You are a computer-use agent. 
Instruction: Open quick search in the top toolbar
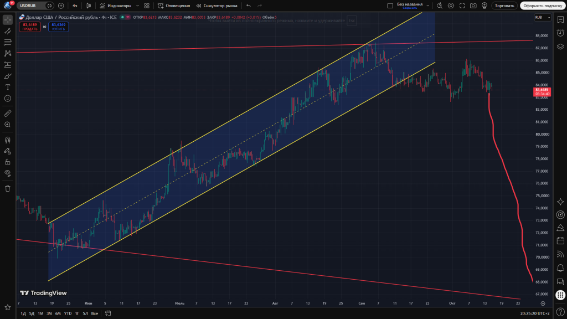[x=440, y=6]
